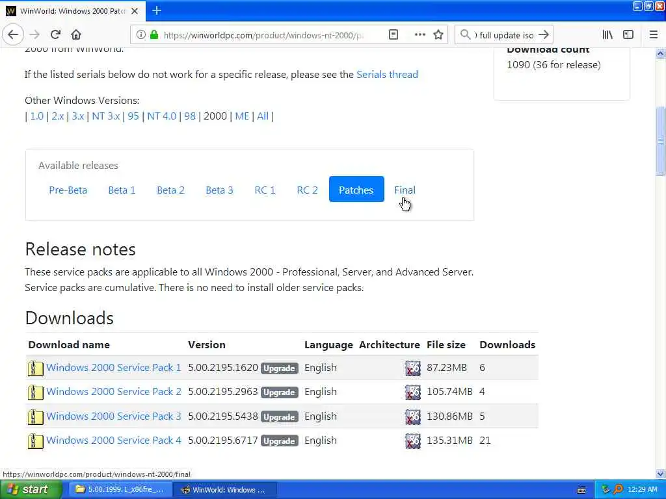Click the URL address field
This screenshot has height=499, width=666.
pyautogui.click(x=263, y=35)
